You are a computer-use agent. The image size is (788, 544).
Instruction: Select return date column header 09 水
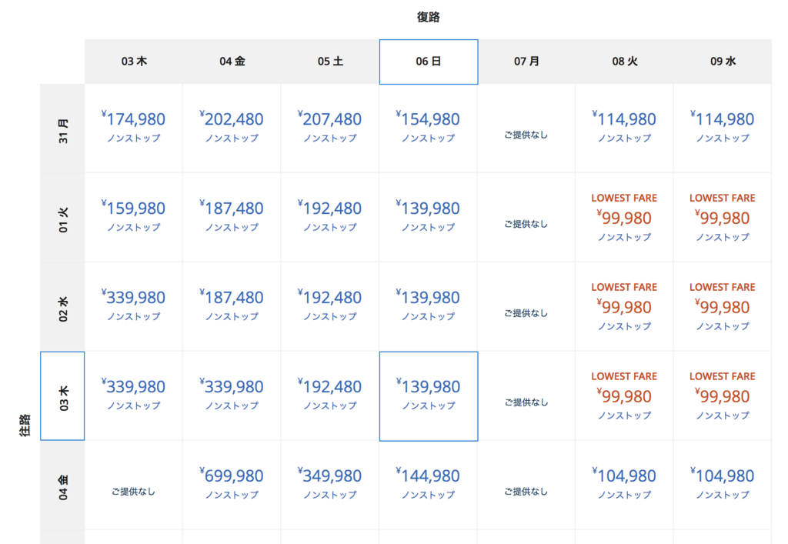tap(723, 62)
